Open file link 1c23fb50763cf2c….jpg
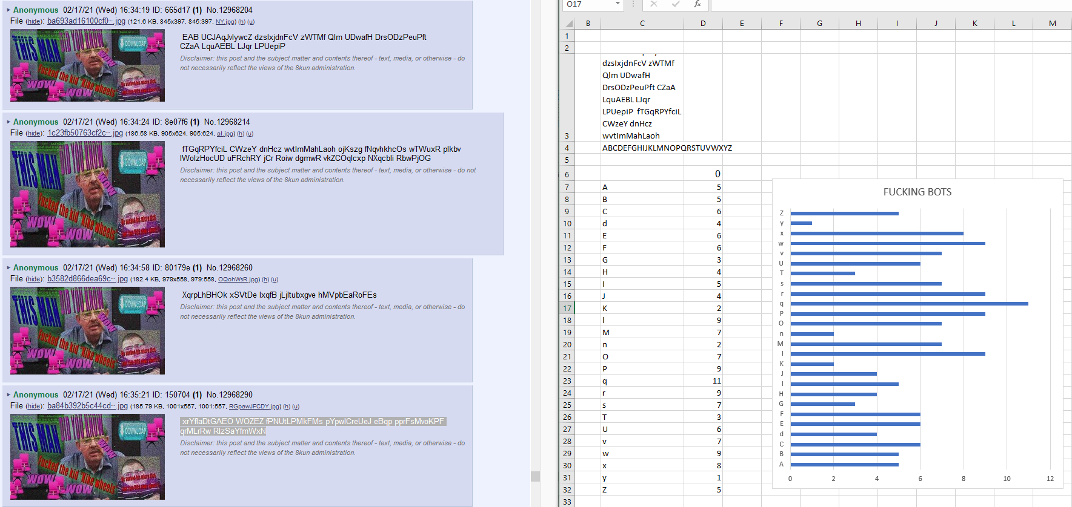The height and width of the screenshot is (507, 1072). 85,133
